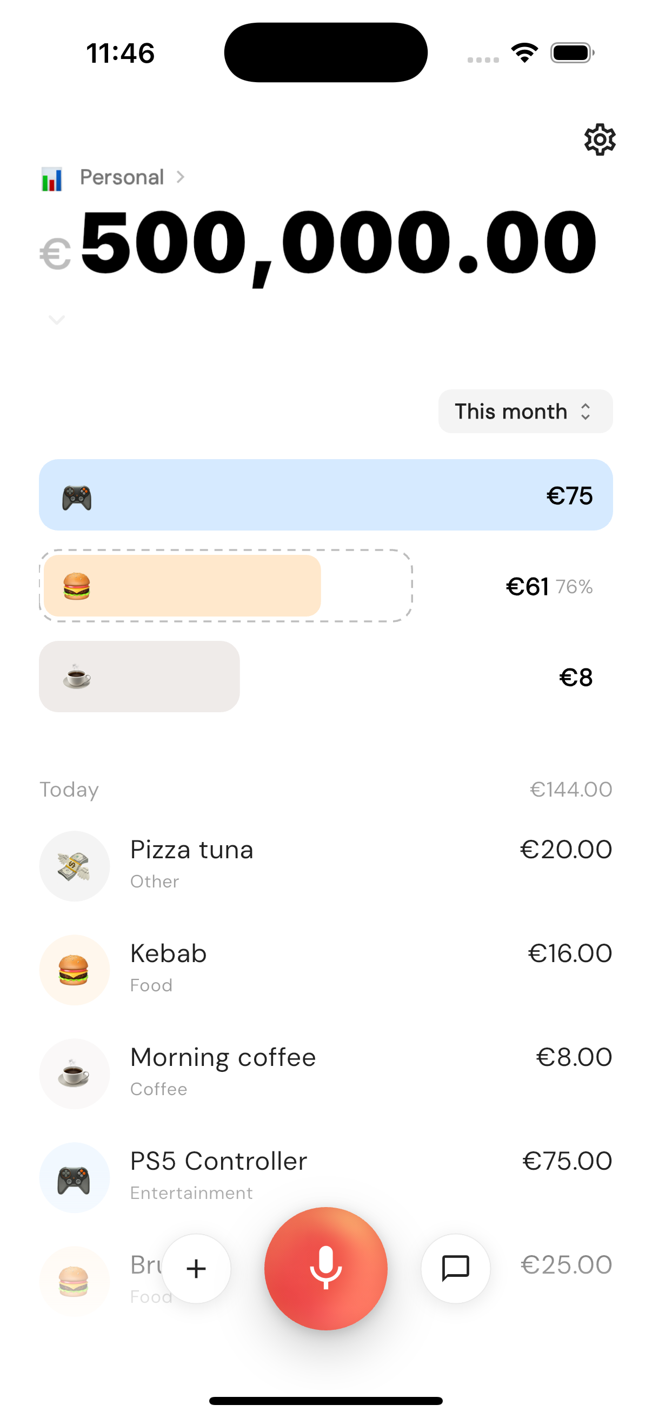Tap the Pizza tuna money icon

pyautogui.click(x=74, y=866)
